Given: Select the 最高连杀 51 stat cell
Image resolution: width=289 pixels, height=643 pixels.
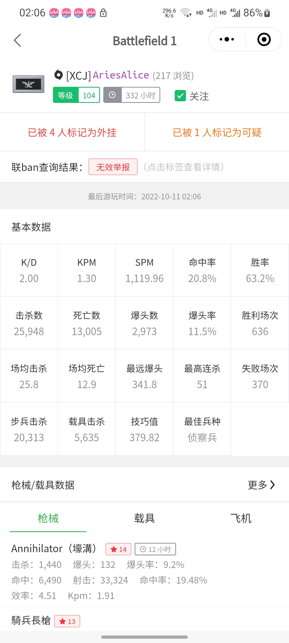Looking at the screenshot, I should click(x=202, y=376).
